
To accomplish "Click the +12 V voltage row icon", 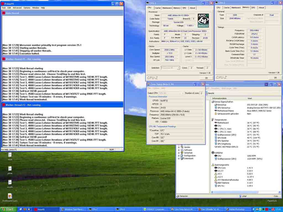I will [x=216, y=177].
